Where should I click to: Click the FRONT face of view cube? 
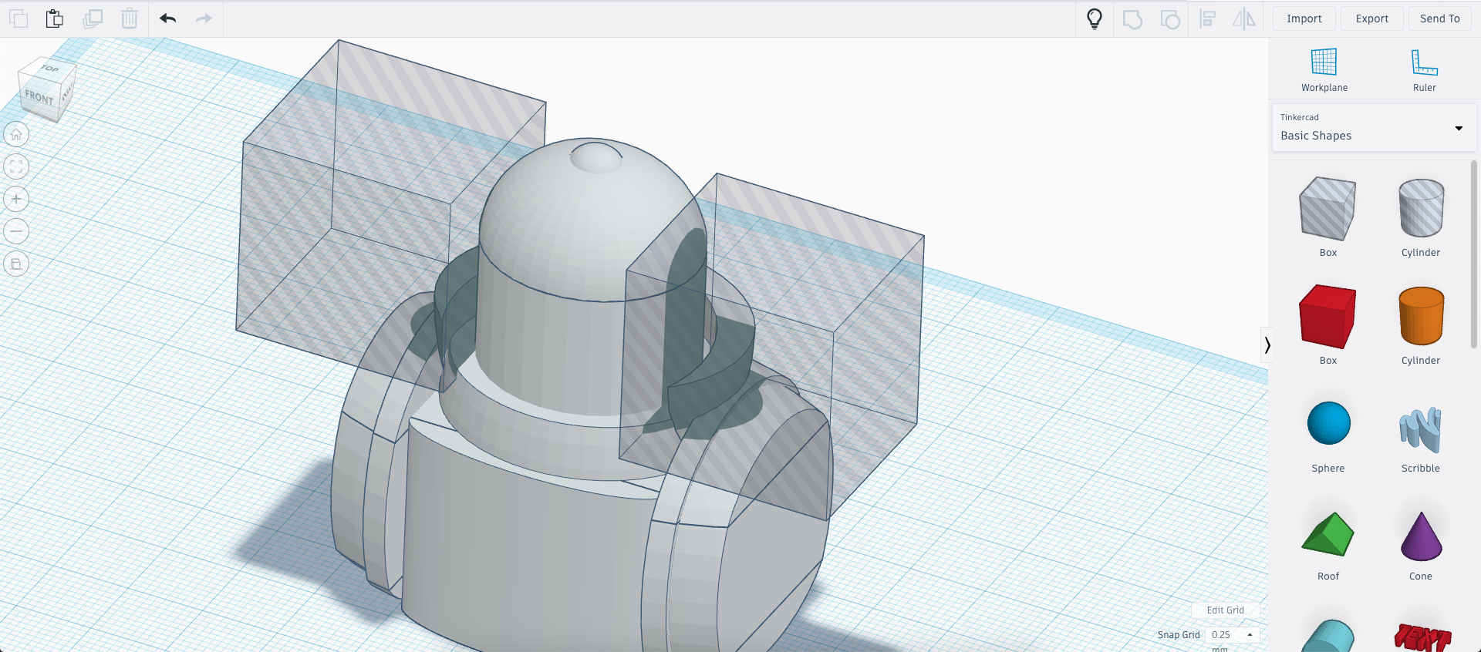tap(39, 98)
